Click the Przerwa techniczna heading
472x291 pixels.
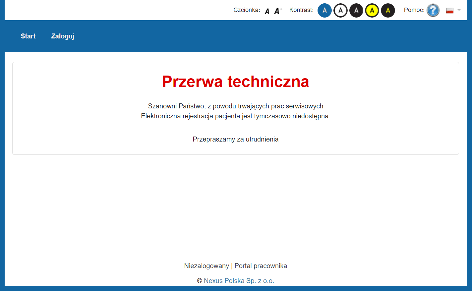click(x=236, y=82)
